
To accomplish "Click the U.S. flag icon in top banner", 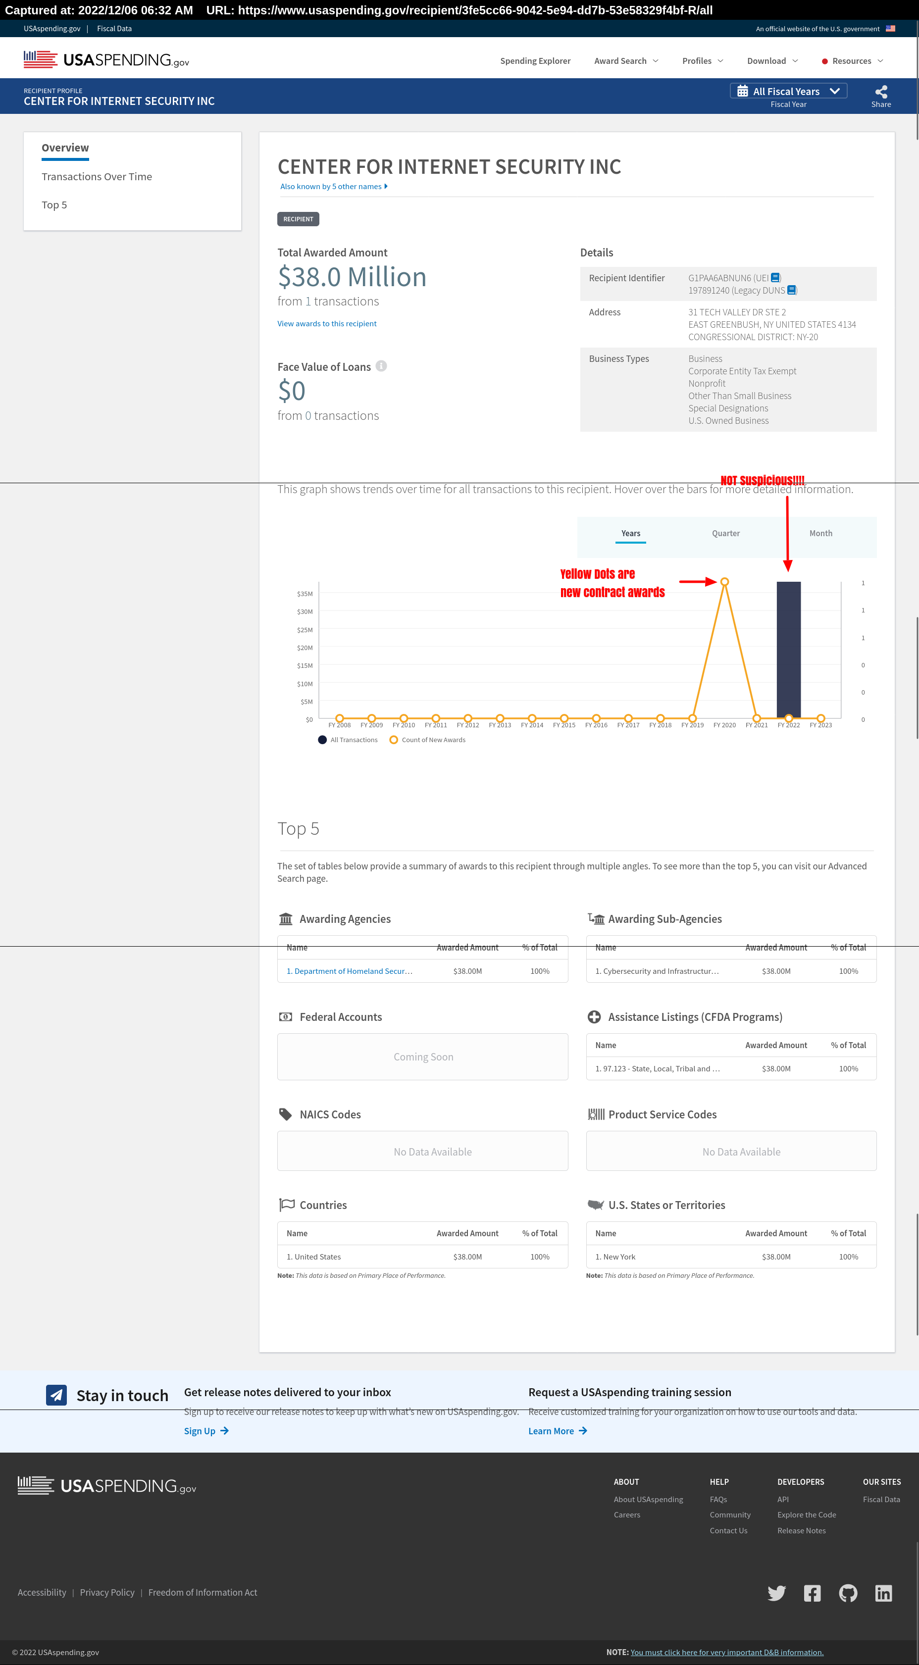I will 890,28.
